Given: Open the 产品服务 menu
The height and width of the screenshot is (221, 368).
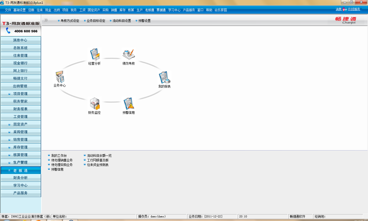Looking at the screenshot, I should click(x=189, y=10).
